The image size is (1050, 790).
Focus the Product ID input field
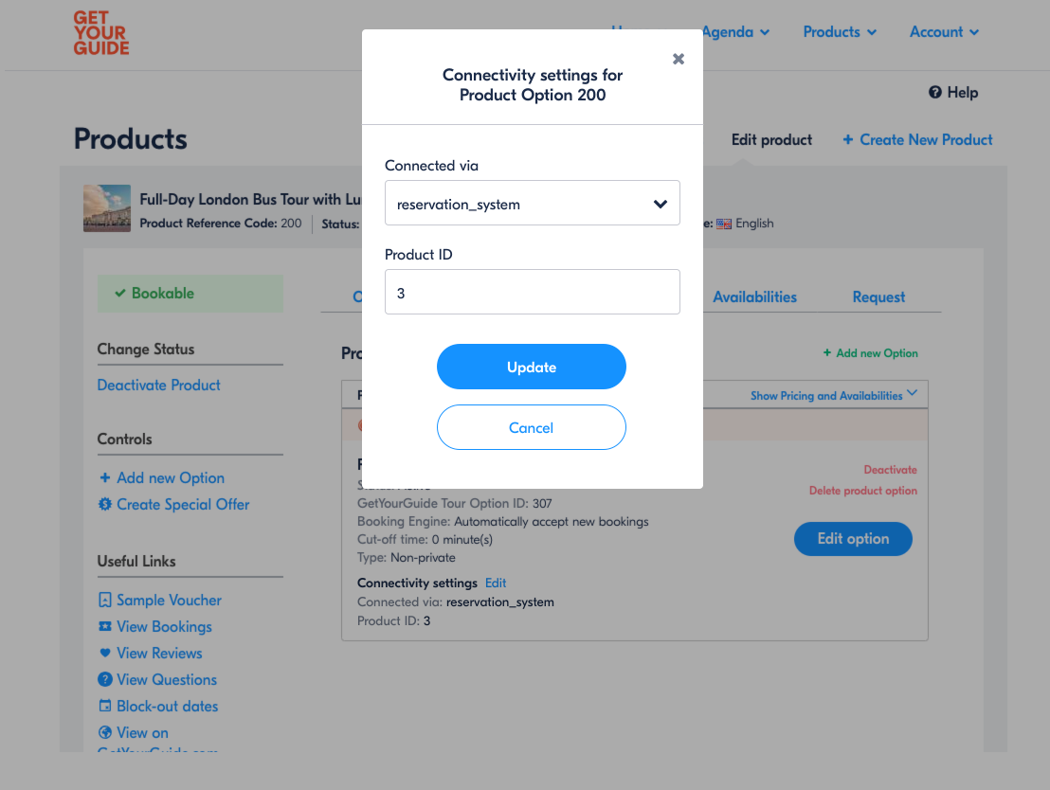tap(533, 292)
